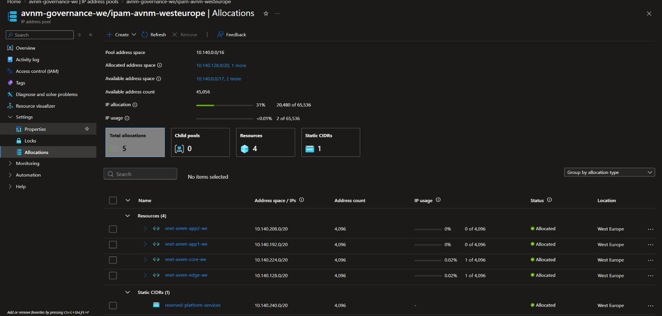Select the vnet-avnm-edge-we row checkbox
Screen dimensions: 662x316
[x=113, y=276]
